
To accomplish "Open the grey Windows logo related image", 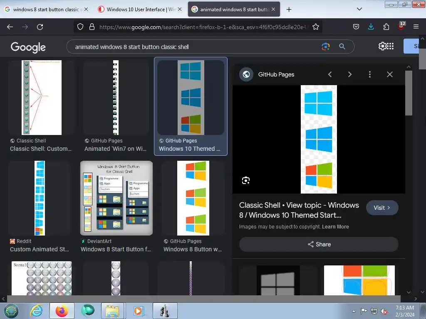I will click(x=278, y=280).
